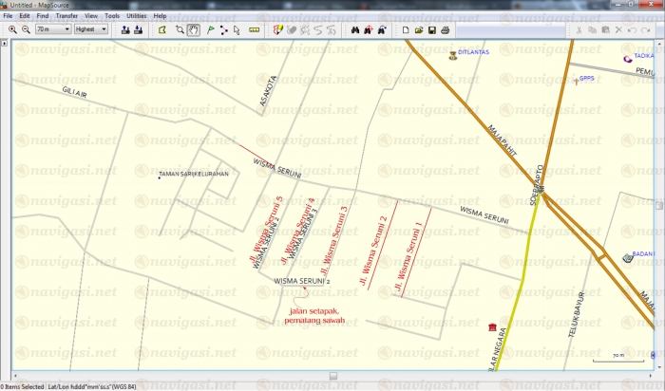Viewport: 665px width, 391px height.
Task: Click the horizontal scrollbar below the map
Action: [x=332, y=376]
